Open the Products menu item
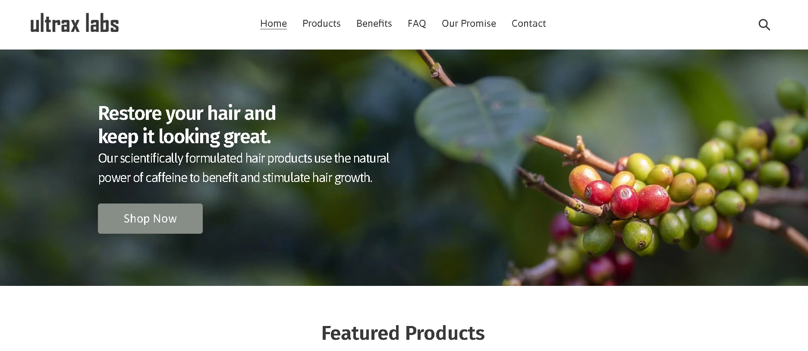 [x=321, y=23]
